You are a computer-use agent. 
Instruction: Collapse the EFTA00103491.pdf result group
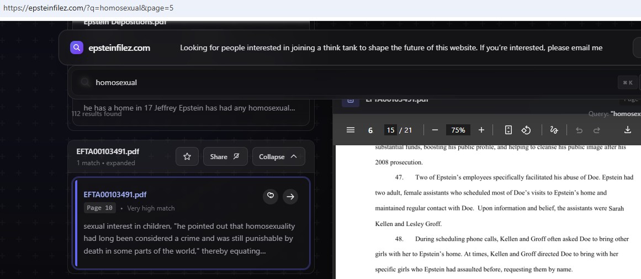278,156
